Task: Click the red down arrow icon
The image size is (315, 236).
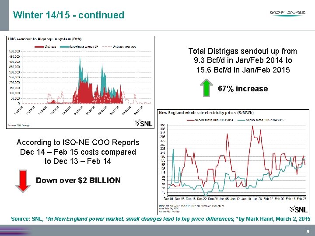Action: 23,181
